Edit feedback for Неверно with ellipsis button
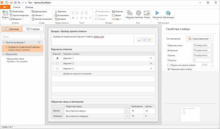This screenshot has height=129, width=220. click(x=127, y=116)
